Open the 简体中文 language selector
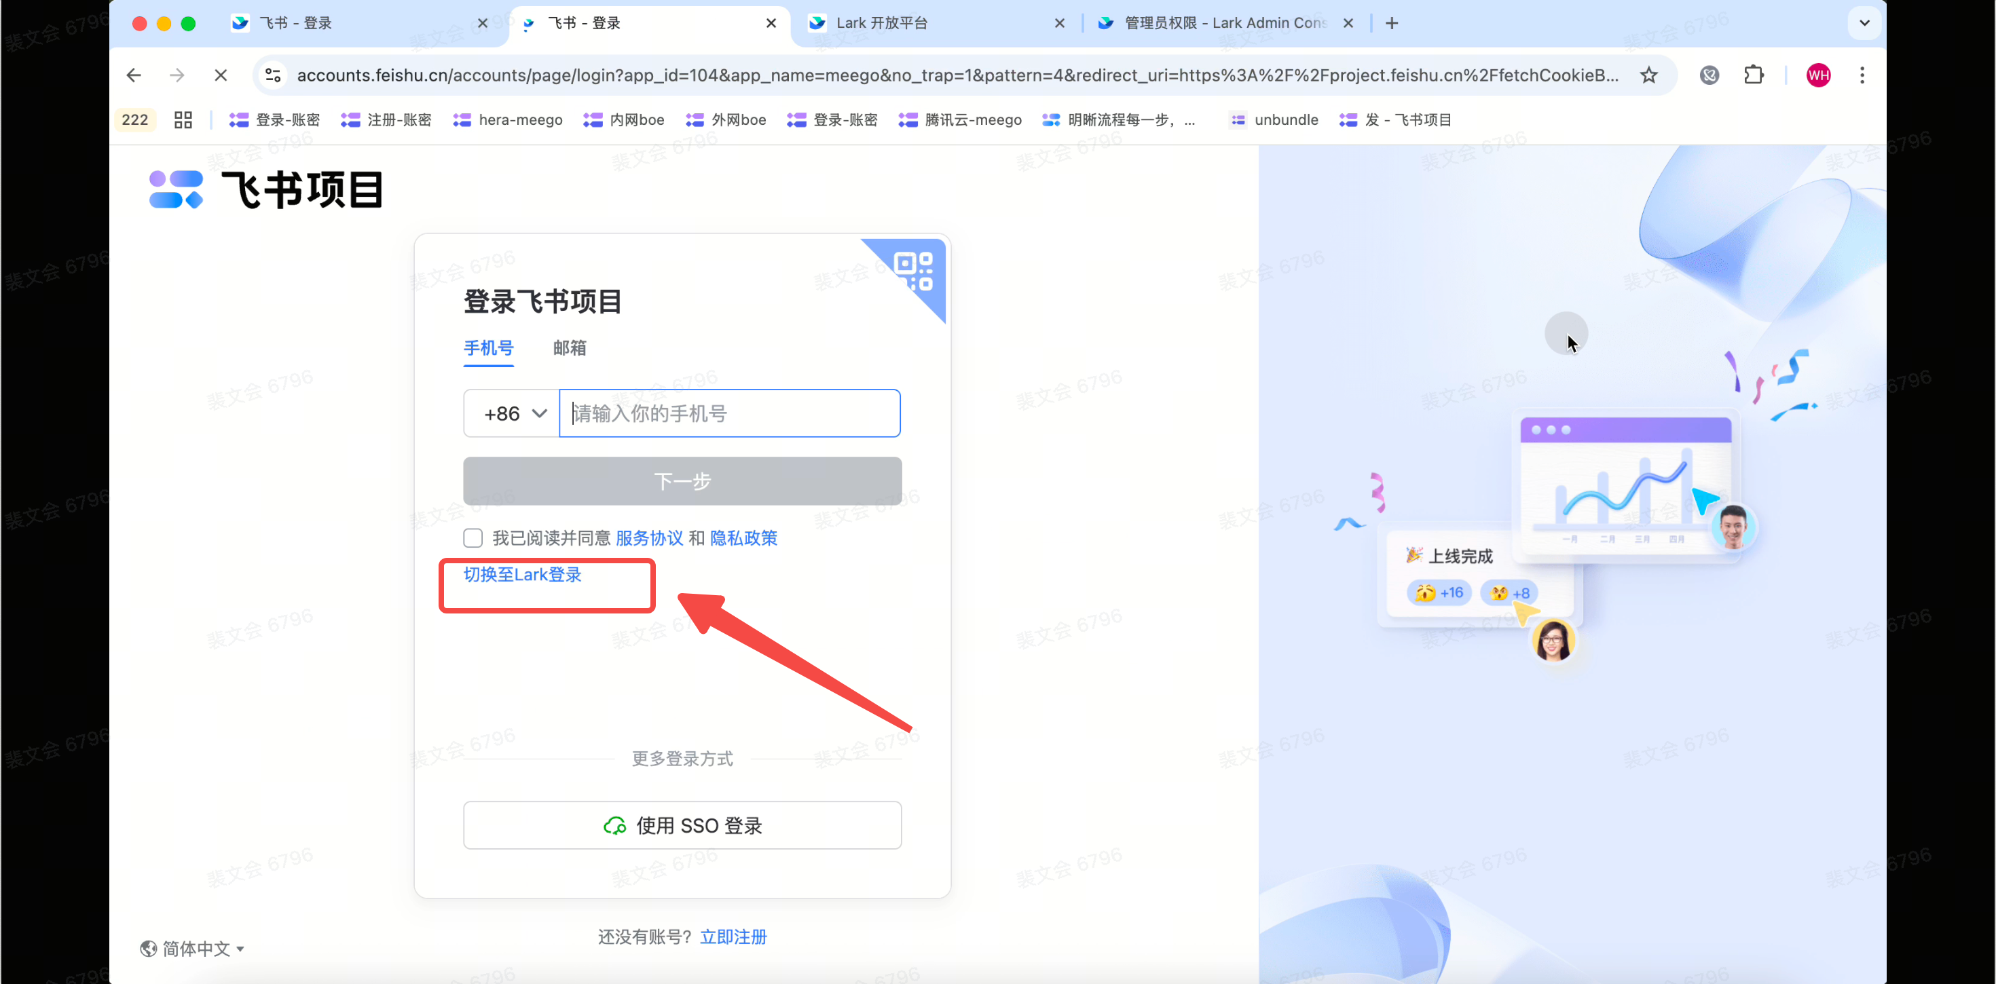This screenshot has height=984, width=1996. [x=192, y=949]
